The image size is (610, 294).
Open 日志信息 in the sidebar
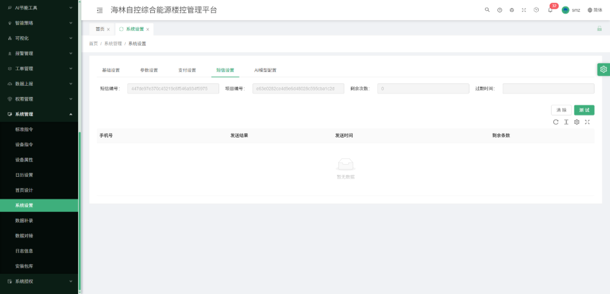pos(24,251)
